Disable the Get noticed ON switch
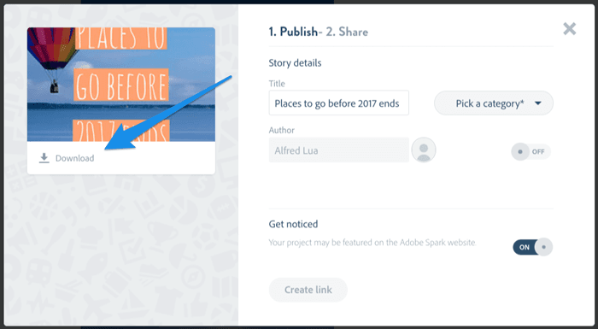The image size is (598, 329). [x=532, y=247]
